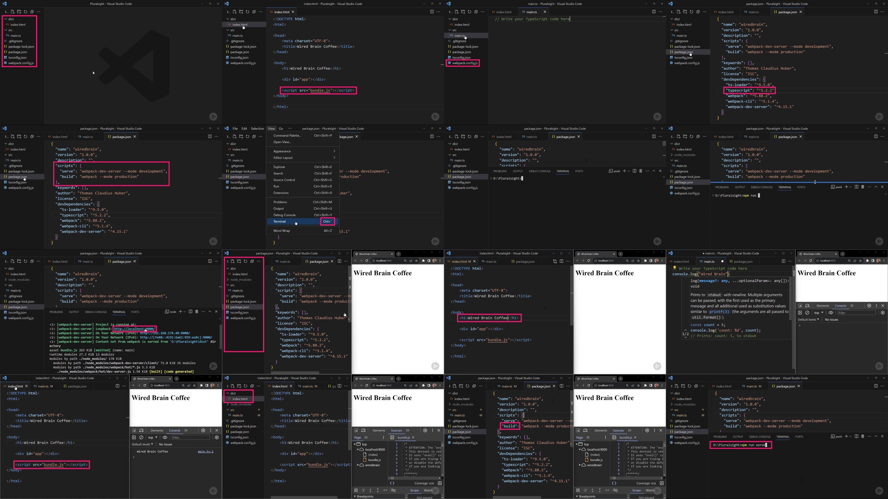The height and width of the screenshot is (499, 888).
Task: Open main DevTools settings gear beside unsaved main.ts editor
Action: (869, 306)
